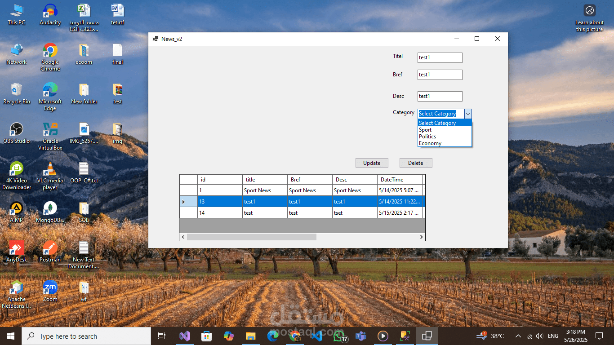Click the Type here to search box
This screenshot has width=614, height=345.
pos(86,336)
